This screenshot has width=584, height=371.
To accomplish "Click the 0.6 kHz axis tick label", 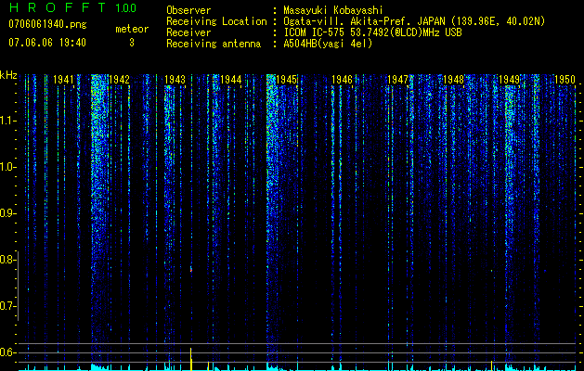I will click(x=7, y=352).
